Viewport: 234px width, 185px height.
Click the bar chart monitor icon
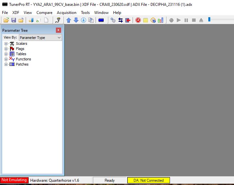[x=161, y=20]
